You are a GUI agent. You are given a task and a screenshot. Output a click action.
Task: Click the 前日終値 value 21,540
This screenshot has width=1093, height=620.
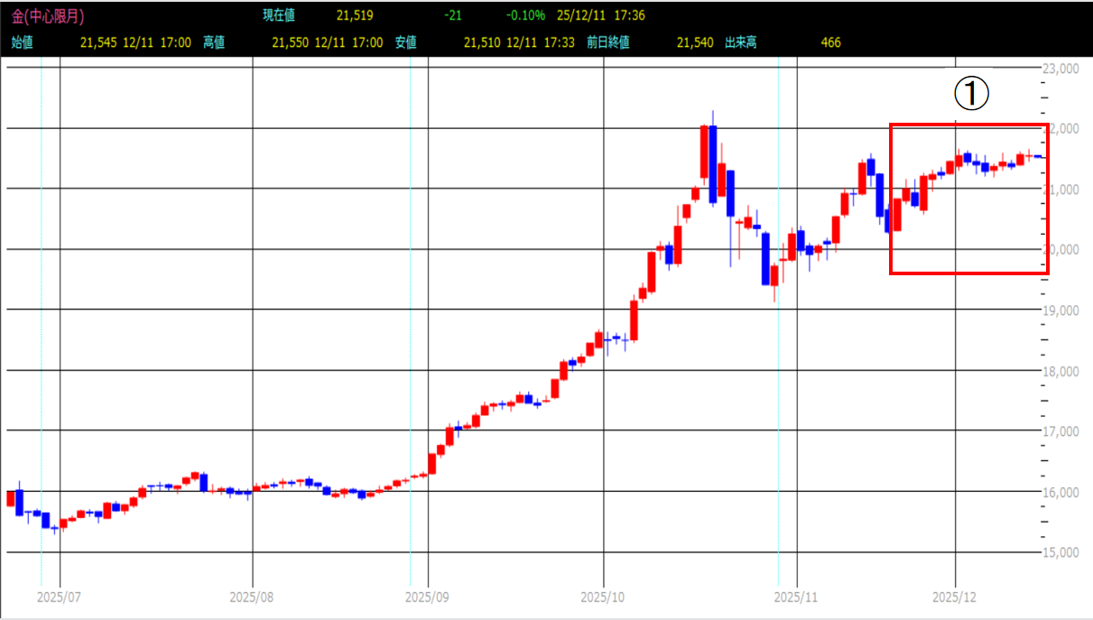pos(694,42)
